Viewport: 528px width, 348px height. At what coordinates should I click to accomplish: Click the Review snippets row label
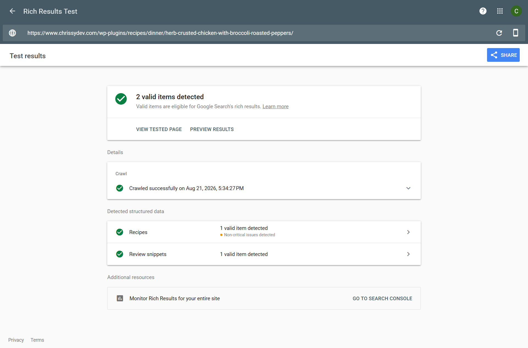click(148, 254)
